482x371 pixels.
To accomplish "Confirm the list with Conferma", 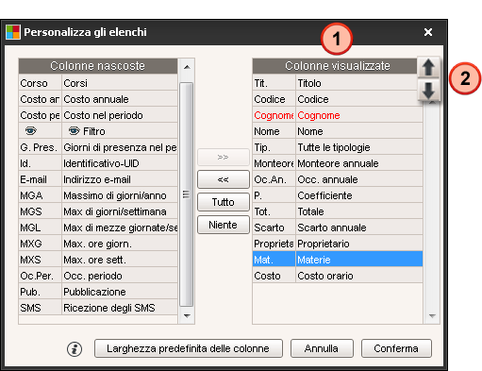I will pyautogui.click(x=396, y=348).
